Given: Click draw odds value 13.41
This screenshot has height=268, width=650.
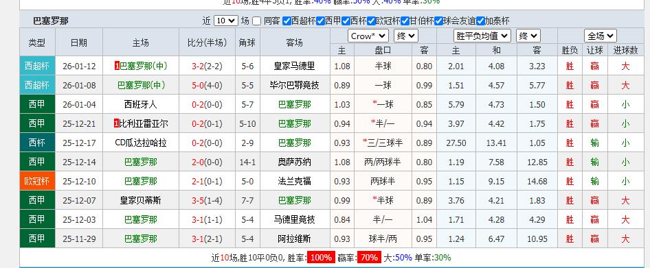Looking at the screenshot, I should (x=496, y=143).
